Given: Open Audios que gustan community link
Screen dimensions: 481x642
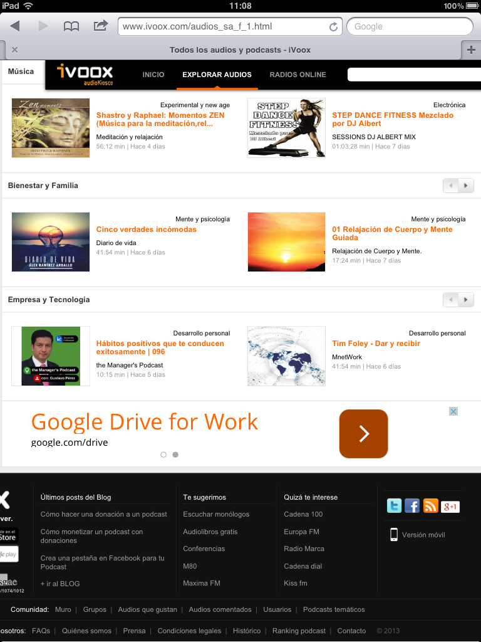Looking at the screenshot, I should tap(148, 609).
